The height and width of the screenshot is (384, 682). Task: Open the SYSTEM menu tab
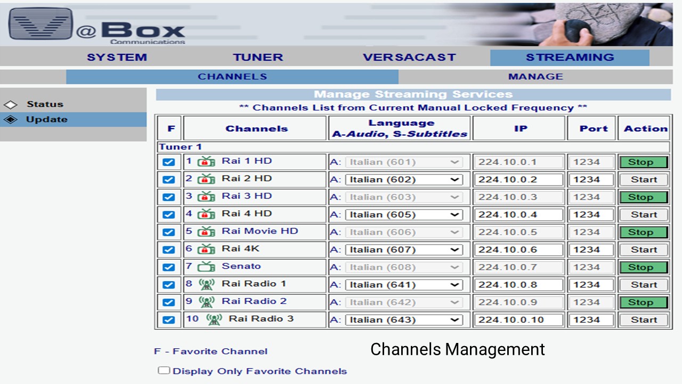coord(117,58)
